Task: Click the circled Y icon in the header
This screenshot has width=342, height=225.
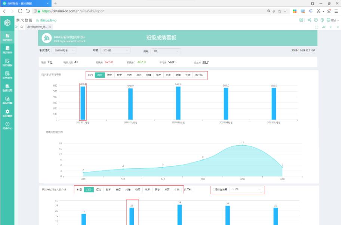Action: [322, 20]
